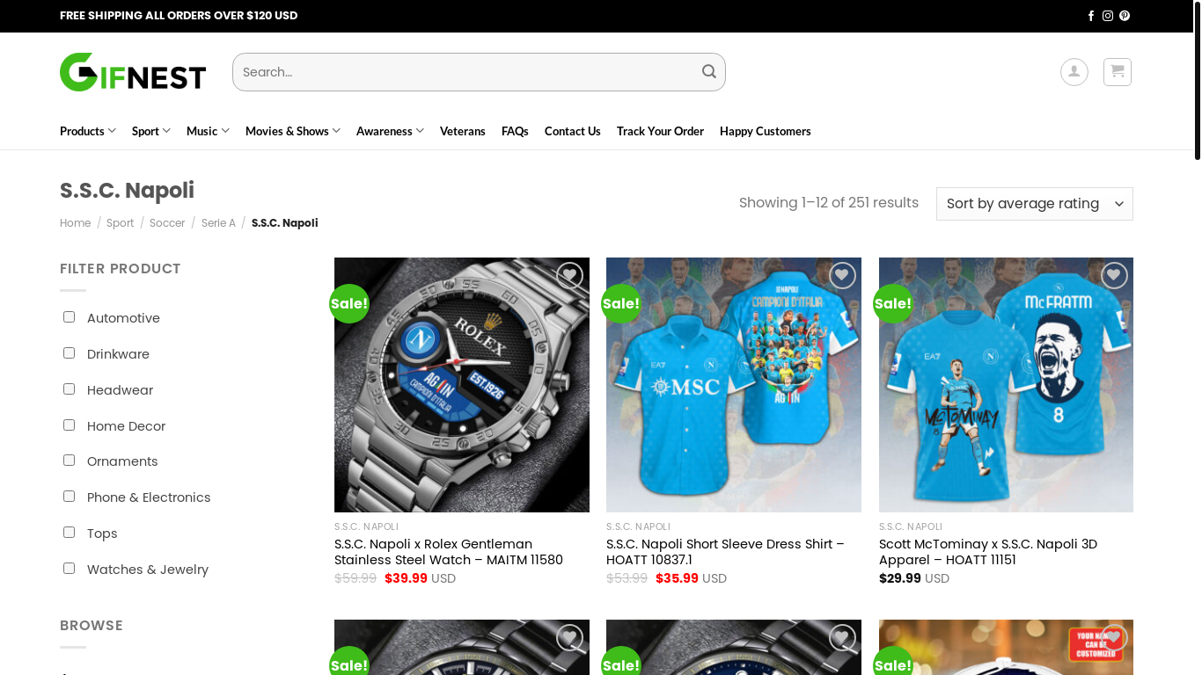Open the Sort by average rating dropdown
Screen dimensions: 1202x675
pyautogui.click(x=1035, y=204)
